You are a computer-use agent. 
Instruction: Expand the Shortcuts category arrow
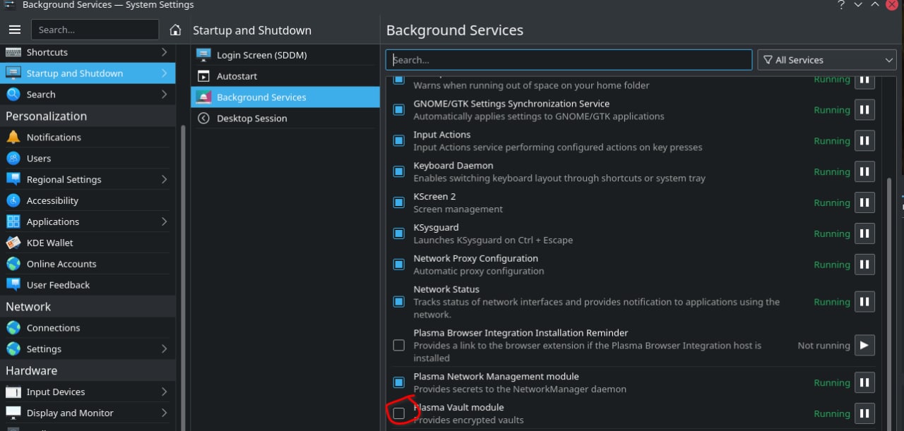click(x=164, y=52)
